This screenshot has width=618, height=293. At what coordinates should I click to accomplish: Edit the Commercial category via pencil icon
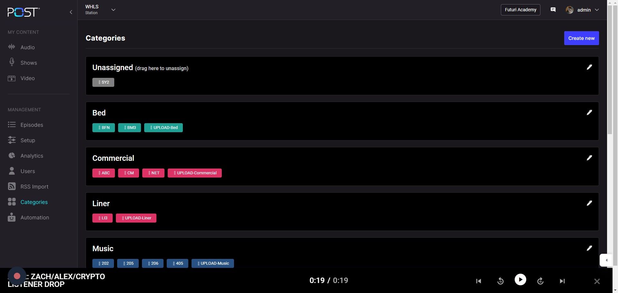(x=589, y=158)
